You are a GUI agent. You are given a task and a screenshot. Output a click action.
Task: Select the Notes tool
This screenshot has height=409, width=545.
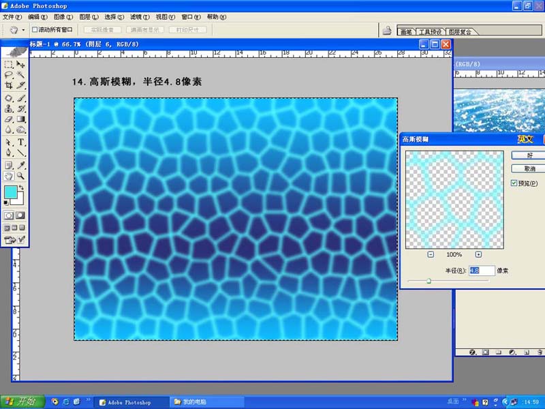click(x=9, y=166)
